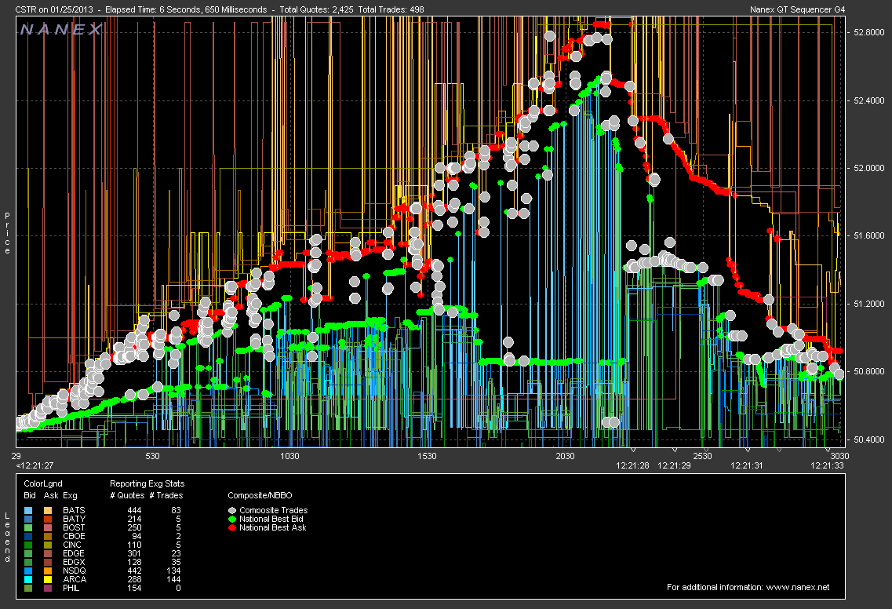Open the www.nanex.net link
The image size is (892, 609).
pyautogui.click(x=797, y=587)
